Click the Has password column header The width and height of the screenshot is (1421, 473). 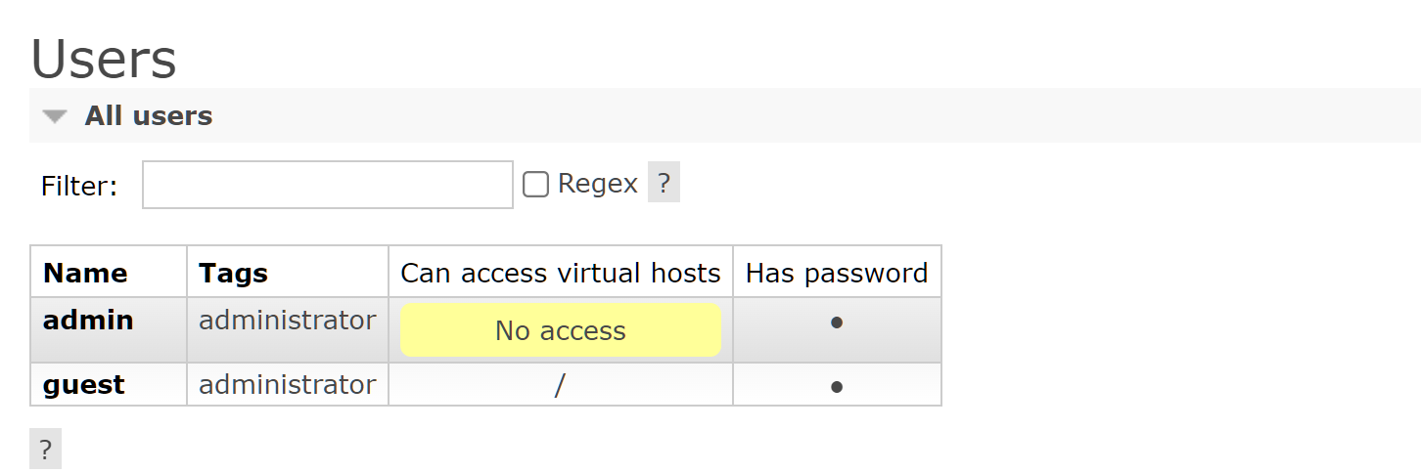pos(837,273)
